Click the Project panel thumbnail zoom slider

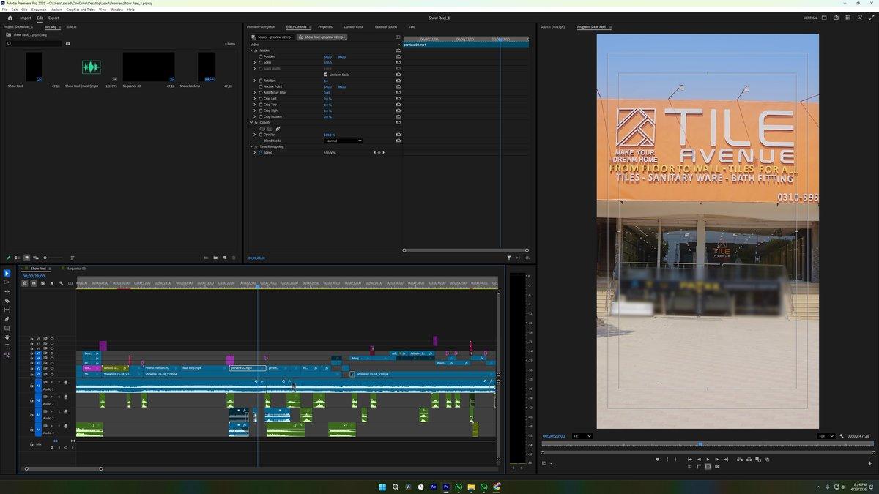[x=54, y=258]
